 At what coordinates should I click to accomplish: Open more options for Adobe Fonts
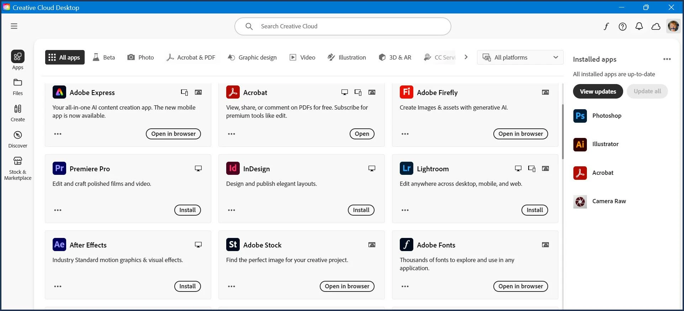coord(405,287)
